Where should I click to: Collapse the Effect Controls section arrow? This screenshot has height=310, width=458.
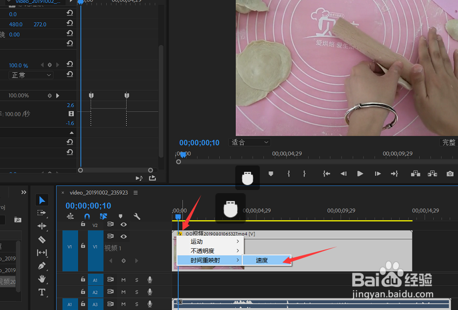(72, 133)
